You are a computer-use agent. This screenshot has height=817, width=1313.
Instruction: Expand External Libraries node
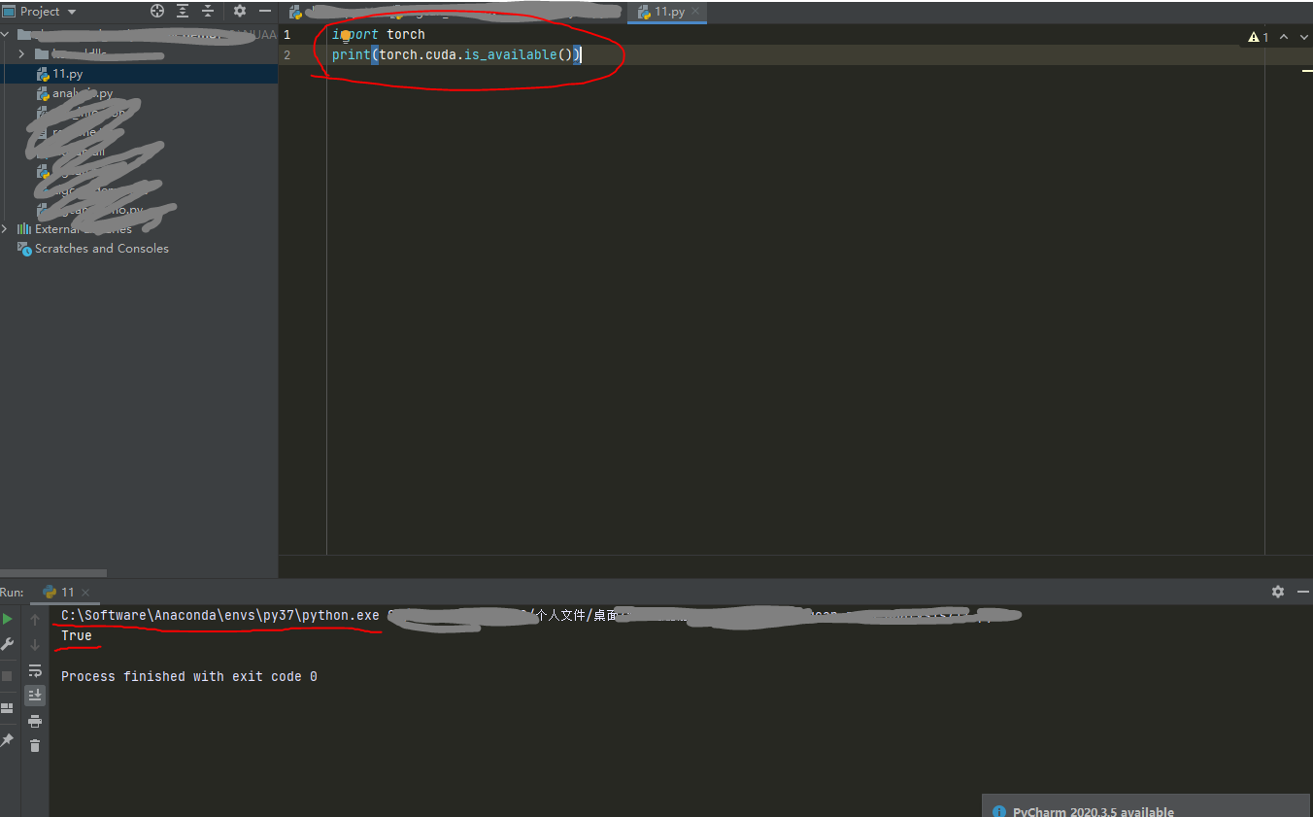coord(6,228)
